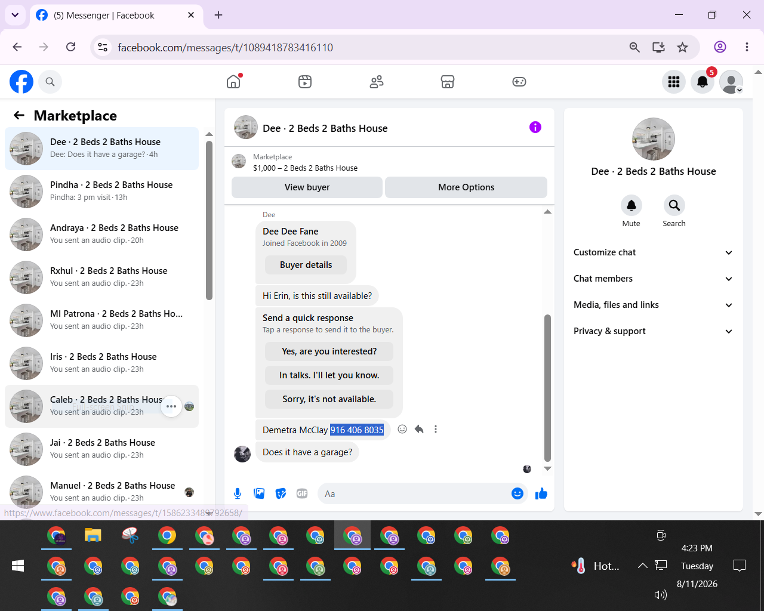Focus the Aa message input field
This screenshot has width=764, height=611.
(415, 493)
